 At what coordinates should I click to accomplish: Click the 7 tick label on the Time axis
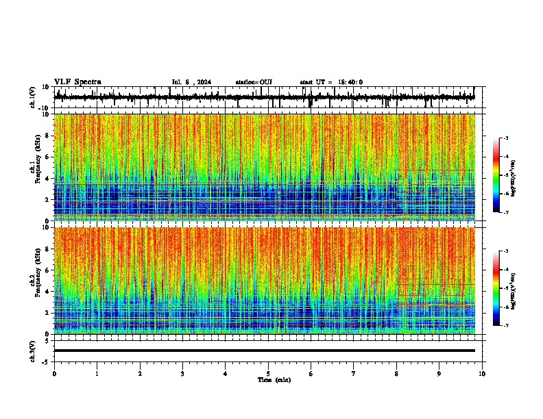click(x=354, y=374)
